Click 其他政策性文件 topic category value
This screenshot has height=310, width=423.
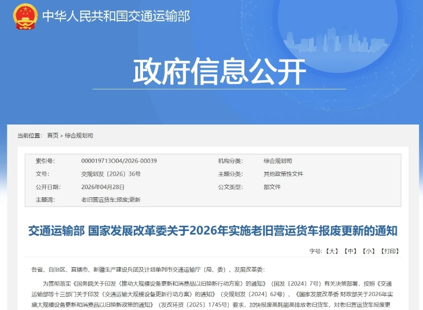click(283, 174)
